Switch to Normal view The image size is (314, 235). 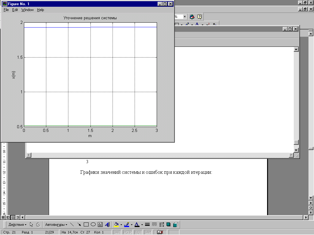pos(3,217)
